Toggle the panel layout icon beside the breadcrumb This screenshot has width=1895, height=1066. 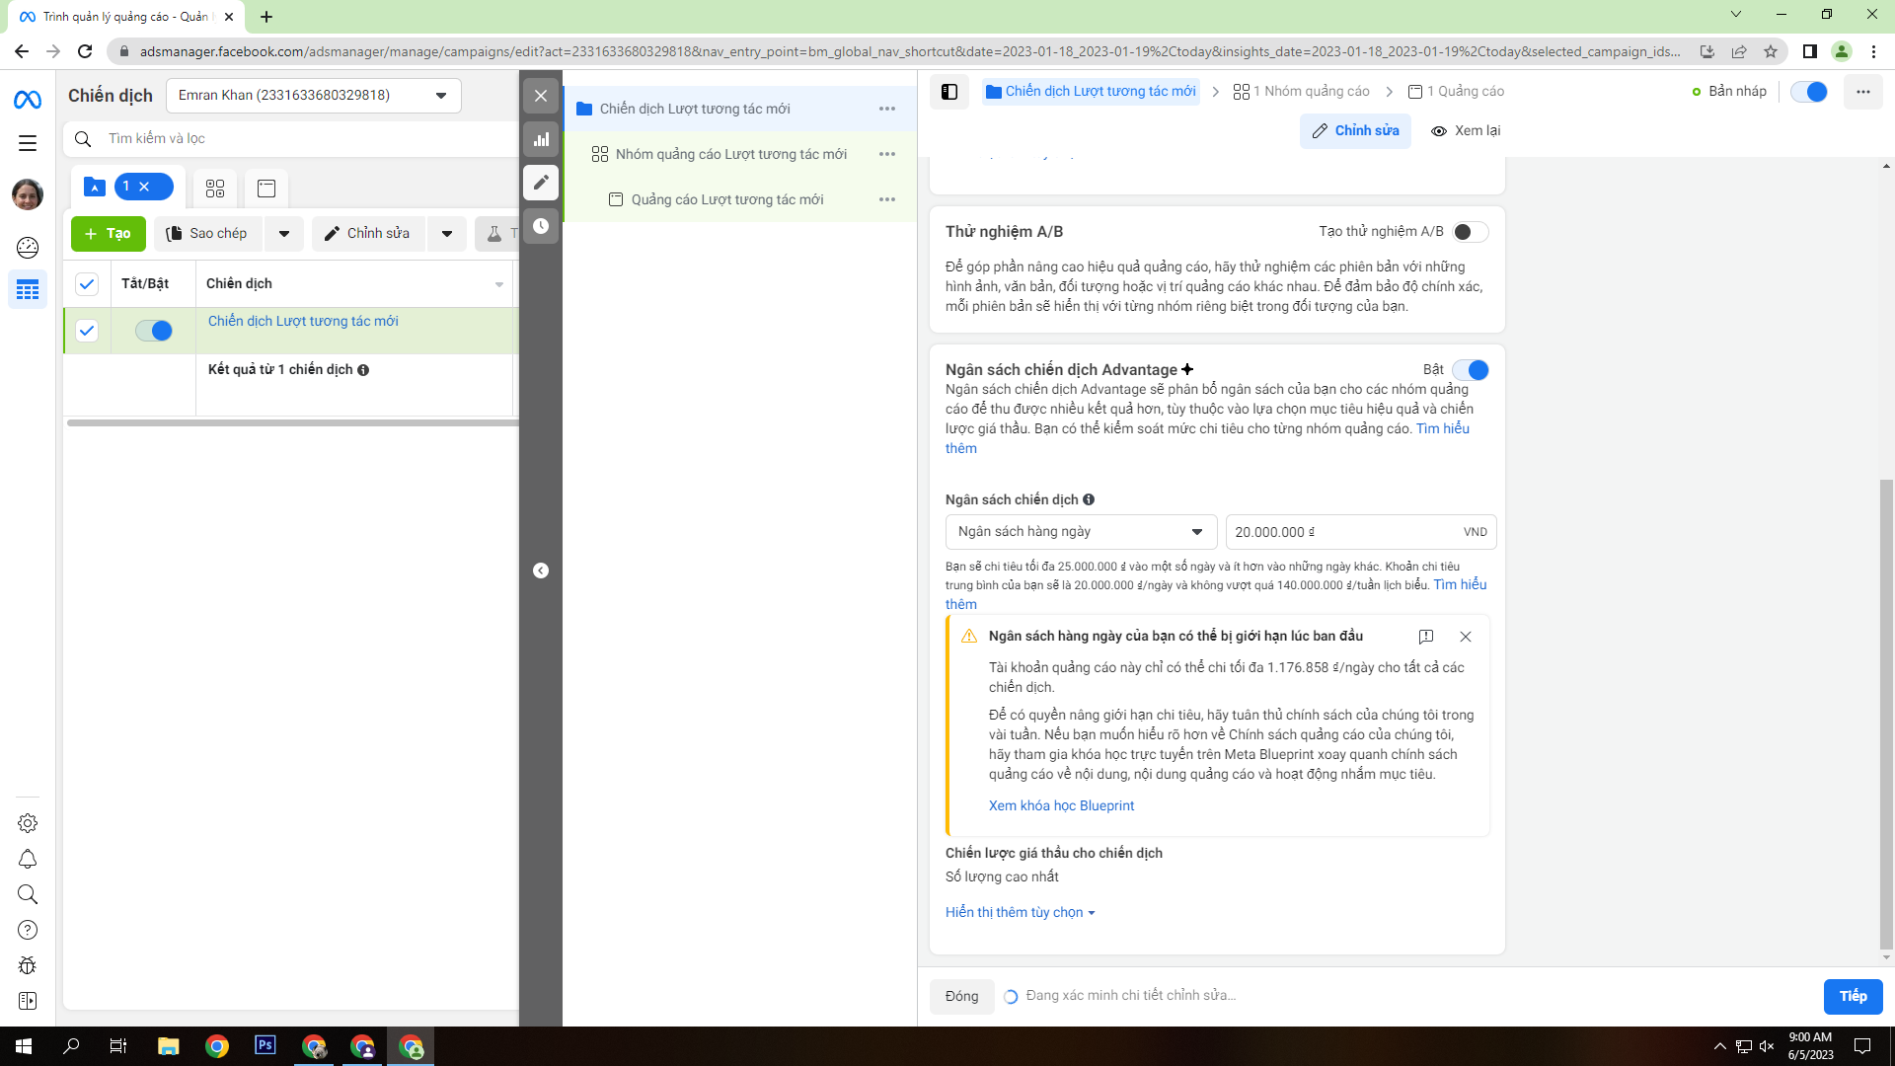pos(949,92)
